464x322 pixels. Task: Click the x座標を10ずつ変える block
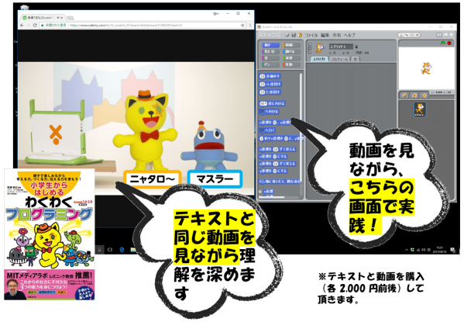pos(277,149)
